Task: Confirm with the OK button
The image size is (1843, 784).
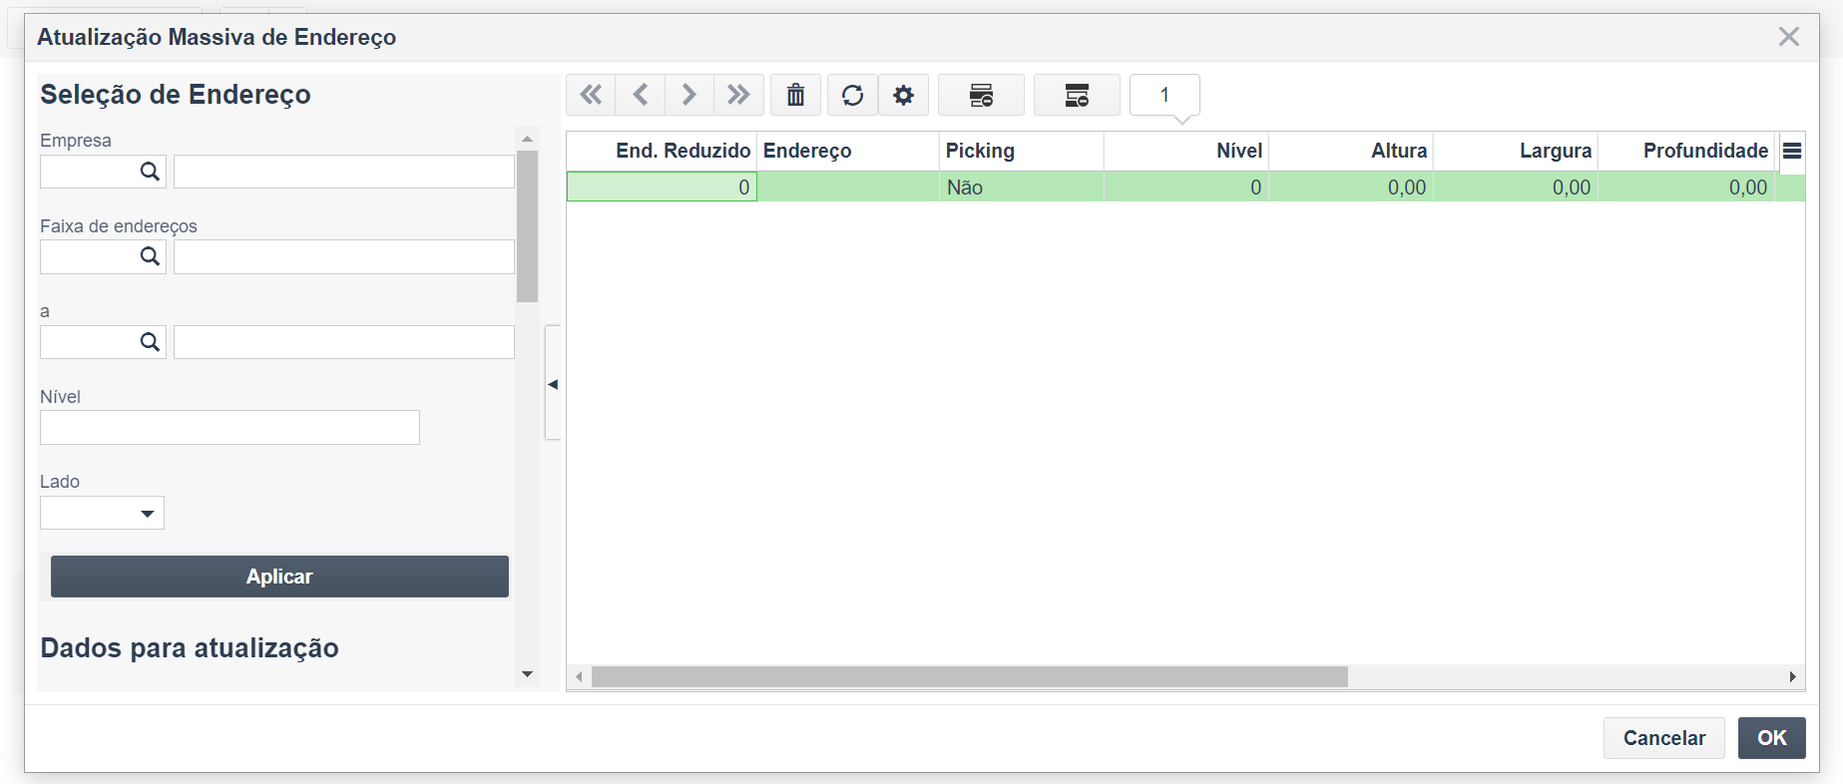Action: [x=1771, y=738]
